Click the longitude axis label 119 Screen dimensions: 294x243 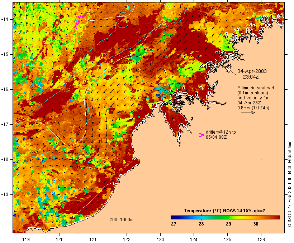click(x=26, y=239)
